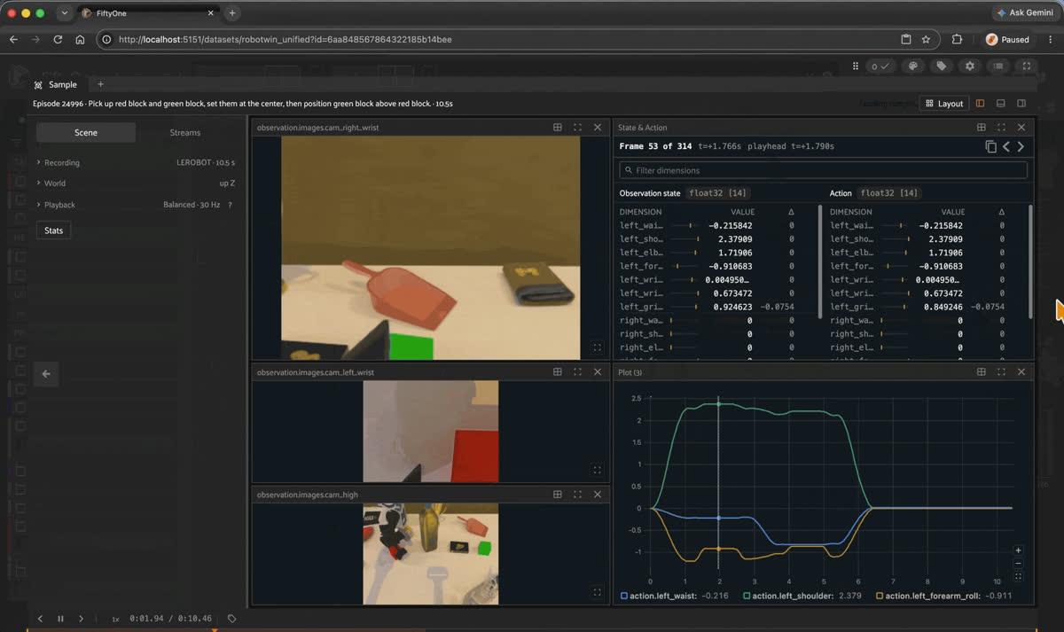Click the tag icon in playback bar
The height and width of the screenshot is (632, 1064).
[x=232, y=619]
